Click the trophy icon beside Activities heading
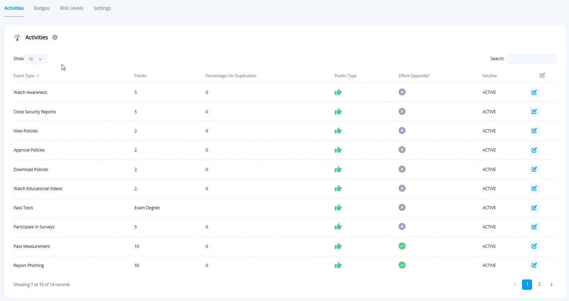569x301 pixels. click(x=17, y=38)
